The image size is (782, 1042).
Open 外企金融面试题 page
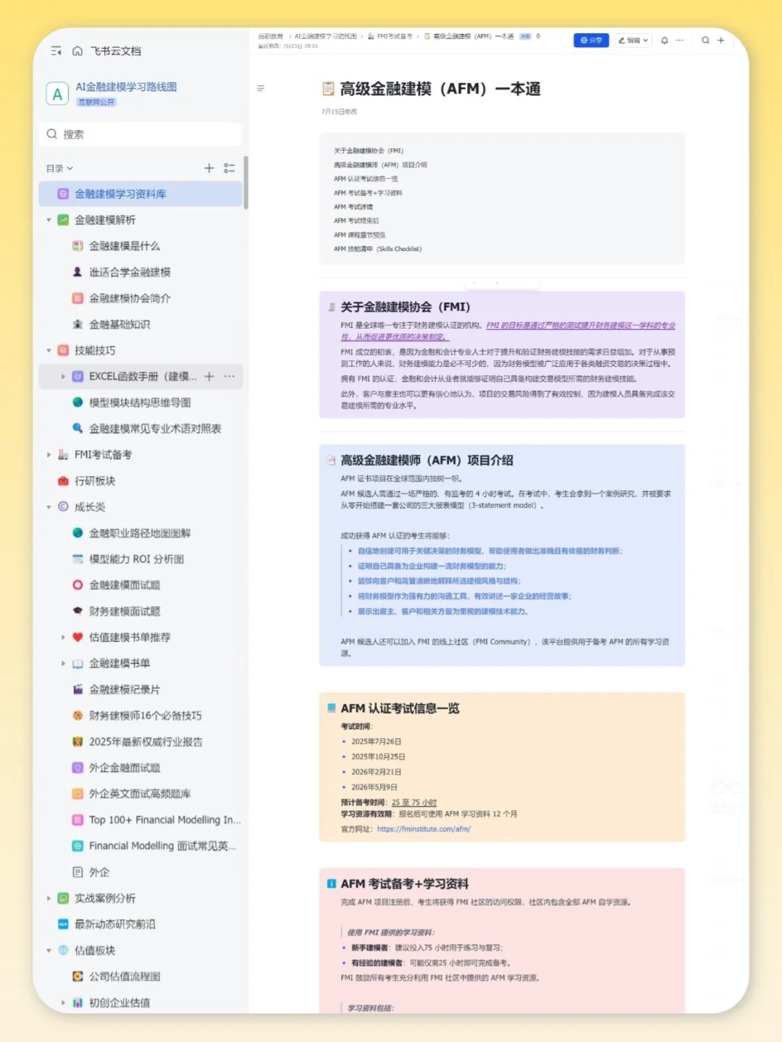(x=125, y=768)
